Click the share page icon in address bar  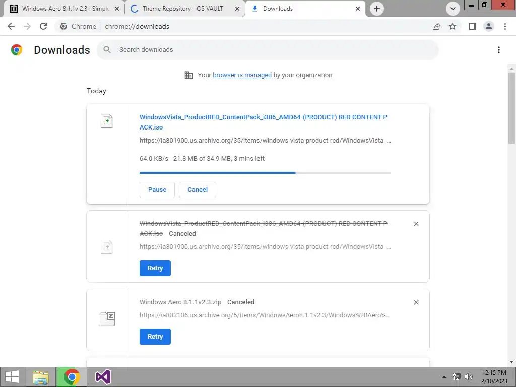[x=436, y=26]
